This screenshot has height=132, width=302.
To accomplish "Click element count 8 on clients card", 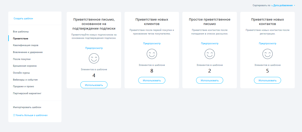I will (x=152, y=71).
